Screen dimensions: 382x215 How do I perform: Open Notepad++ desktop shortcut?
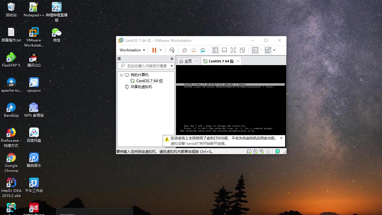(34, 10)
